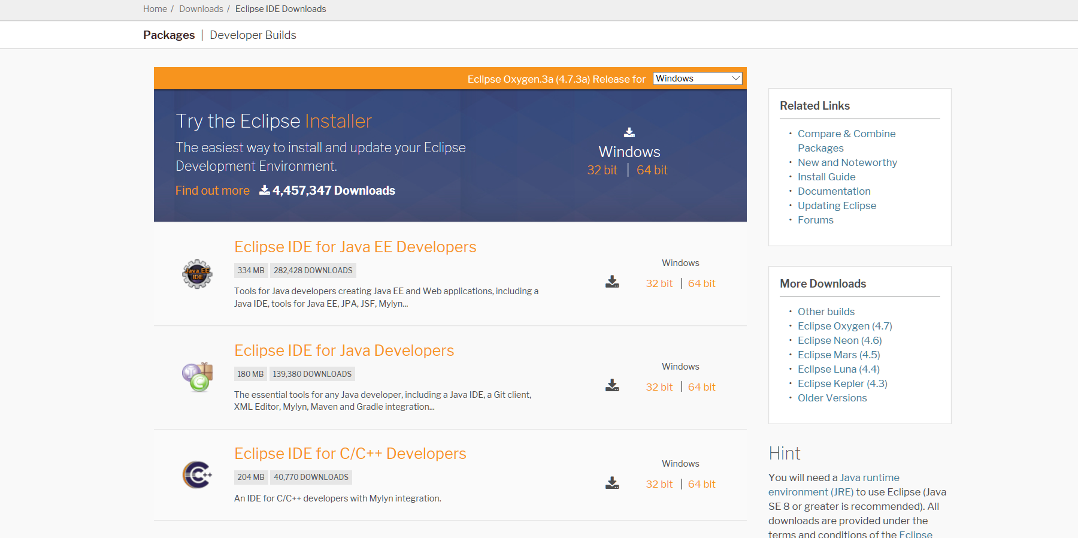Open the Other builds link

pos(826,312)
